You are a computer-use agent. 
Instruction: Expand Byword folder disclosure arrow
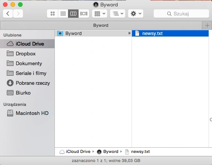(x=129, y=33)
